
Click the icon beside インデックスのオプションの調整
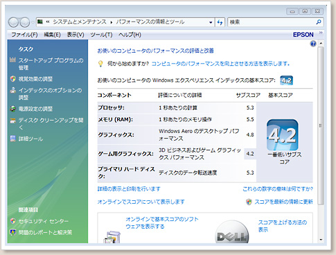tap(13, 90)
